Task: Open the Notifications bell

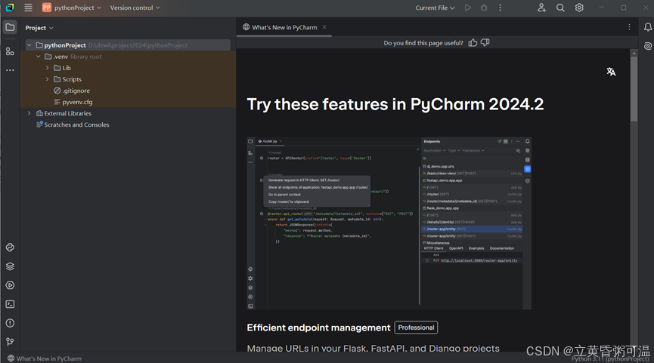Action: point(648,27)
